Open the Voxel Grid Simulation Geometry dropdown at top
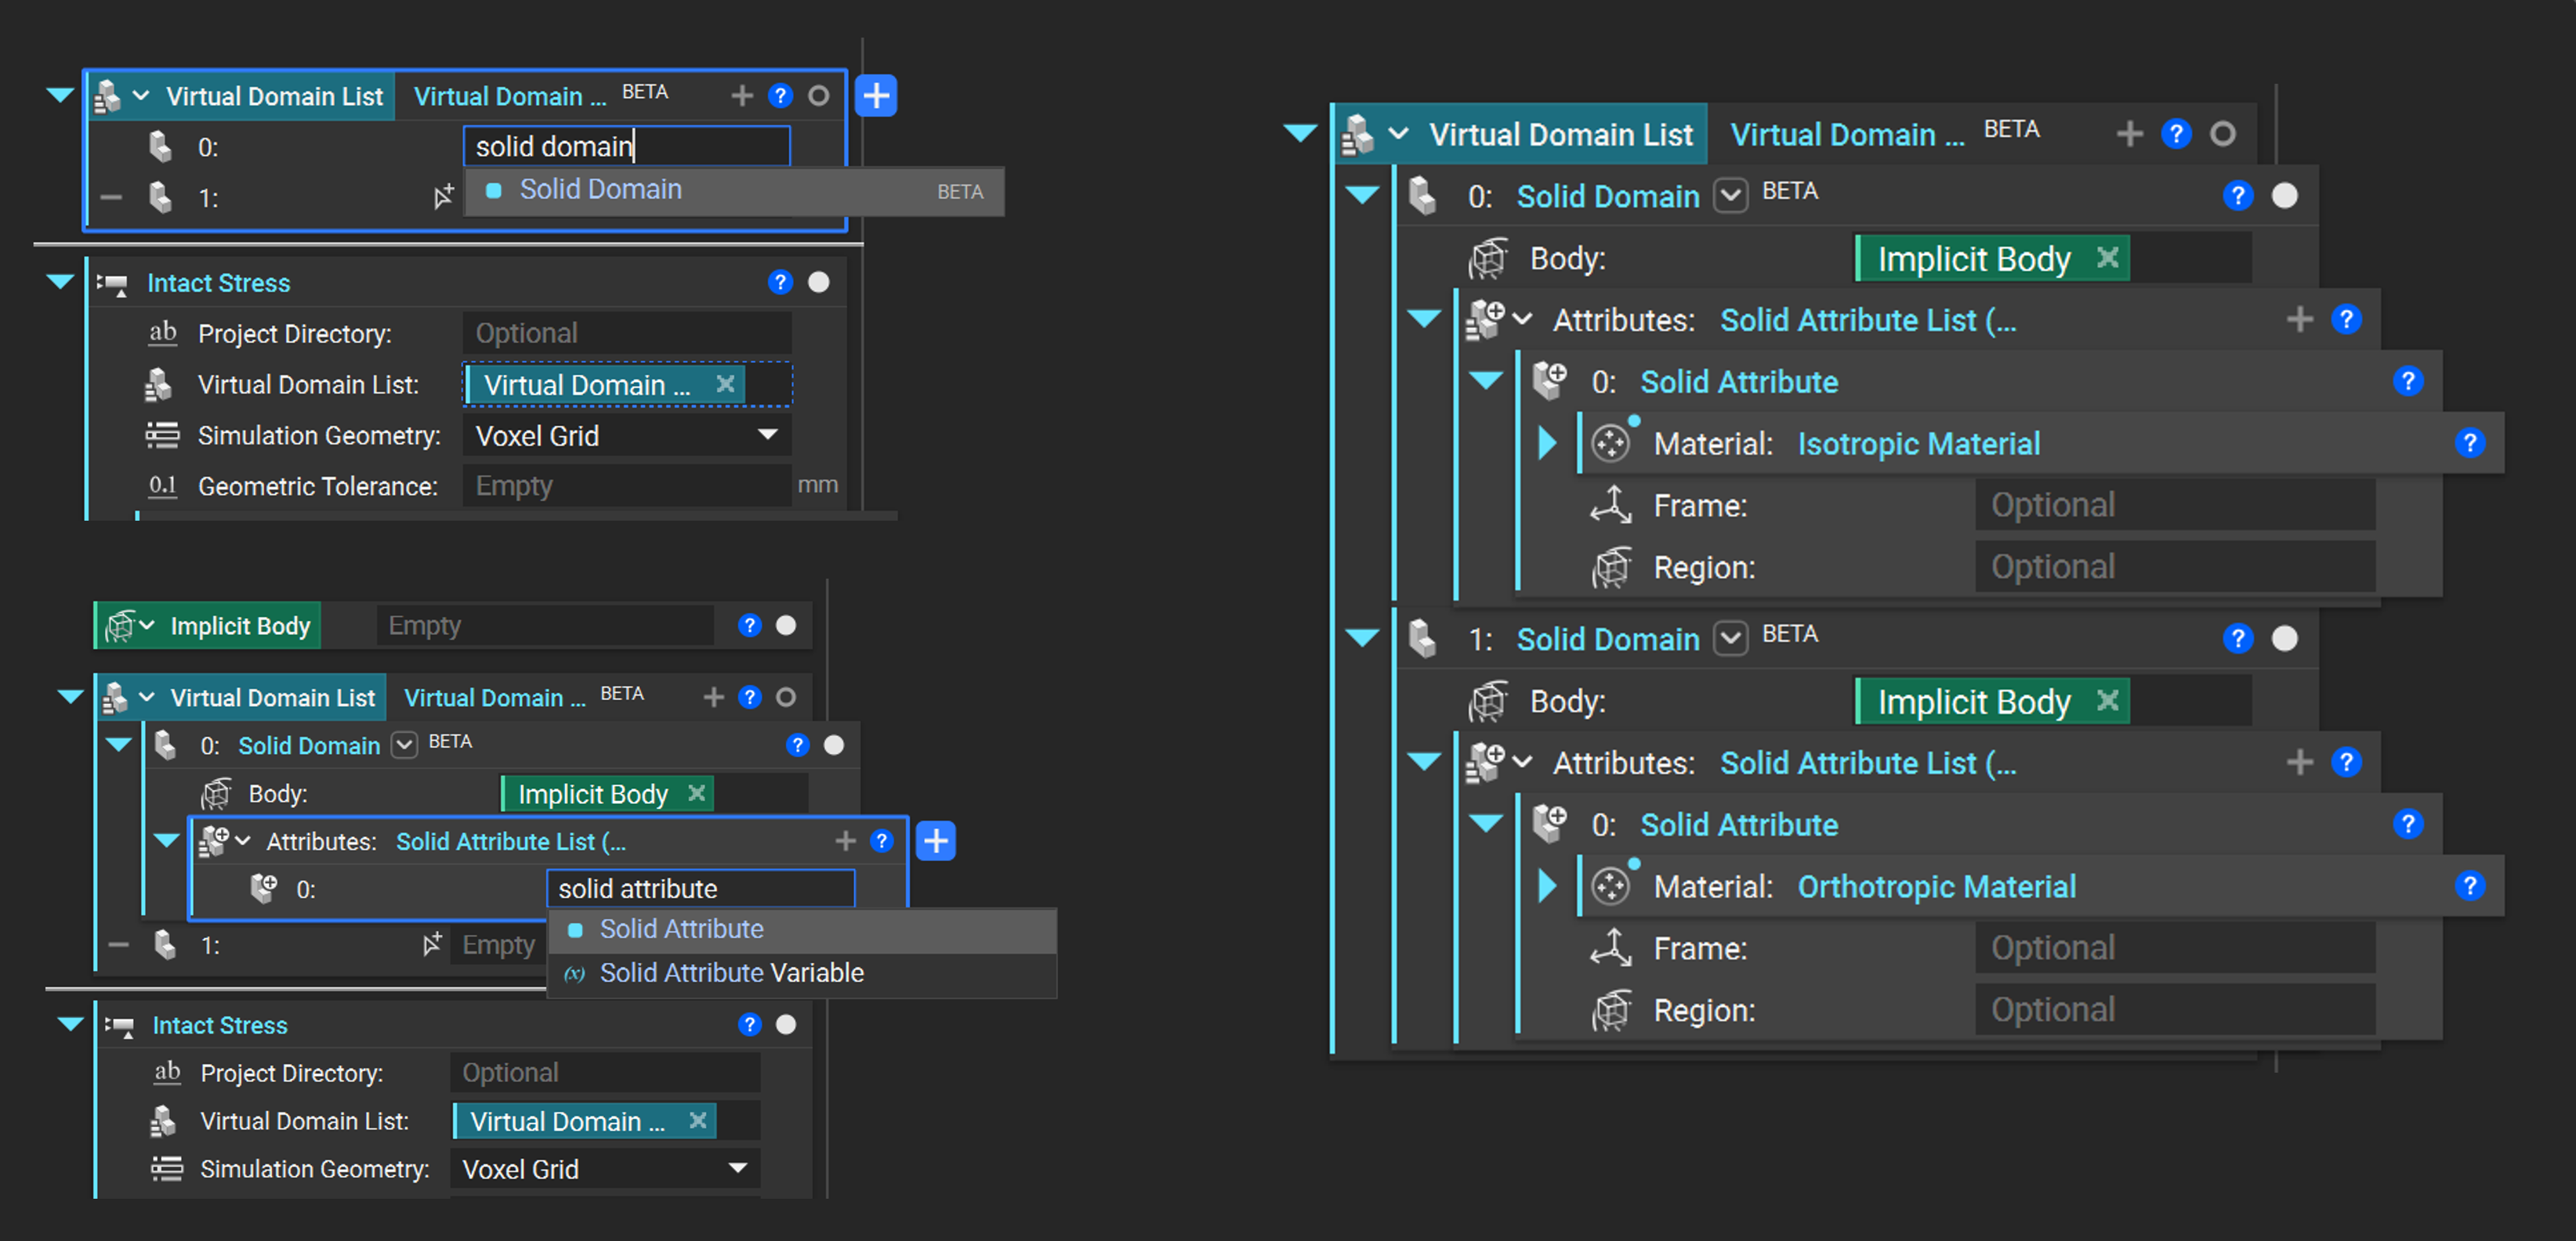Image resolution: width=2576 pixels, height=1241 pixels. pyautogui.click(x=627, y=435)
